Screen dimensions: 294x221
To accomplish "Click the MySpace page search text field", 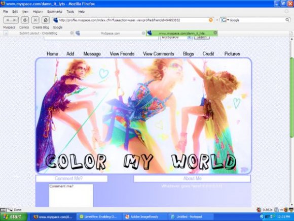I will point(101,38).
